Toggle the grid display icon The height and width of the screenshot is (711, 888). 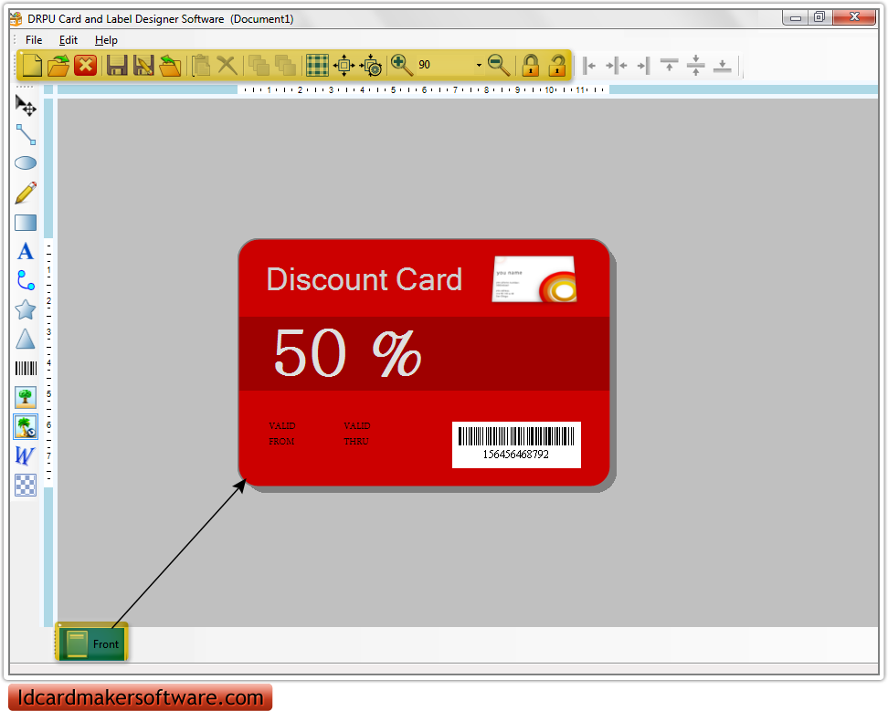317,65
